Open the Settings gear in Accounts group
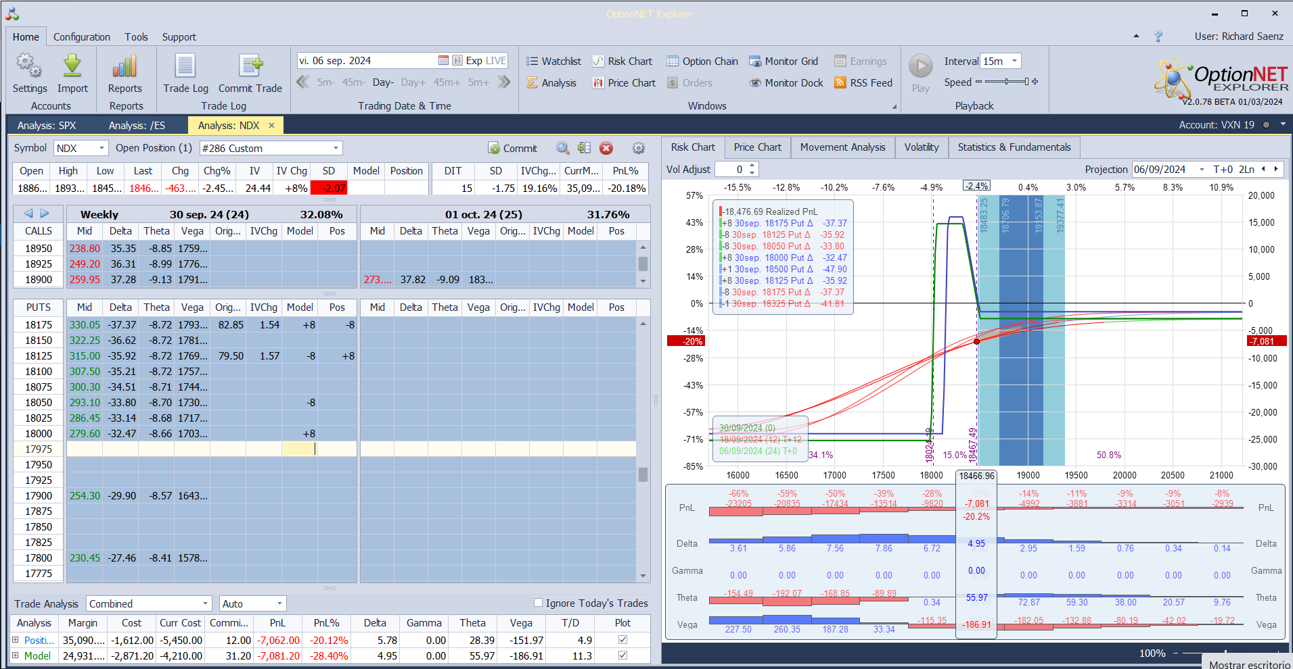Screen dimensions: 1293x669 29,66
